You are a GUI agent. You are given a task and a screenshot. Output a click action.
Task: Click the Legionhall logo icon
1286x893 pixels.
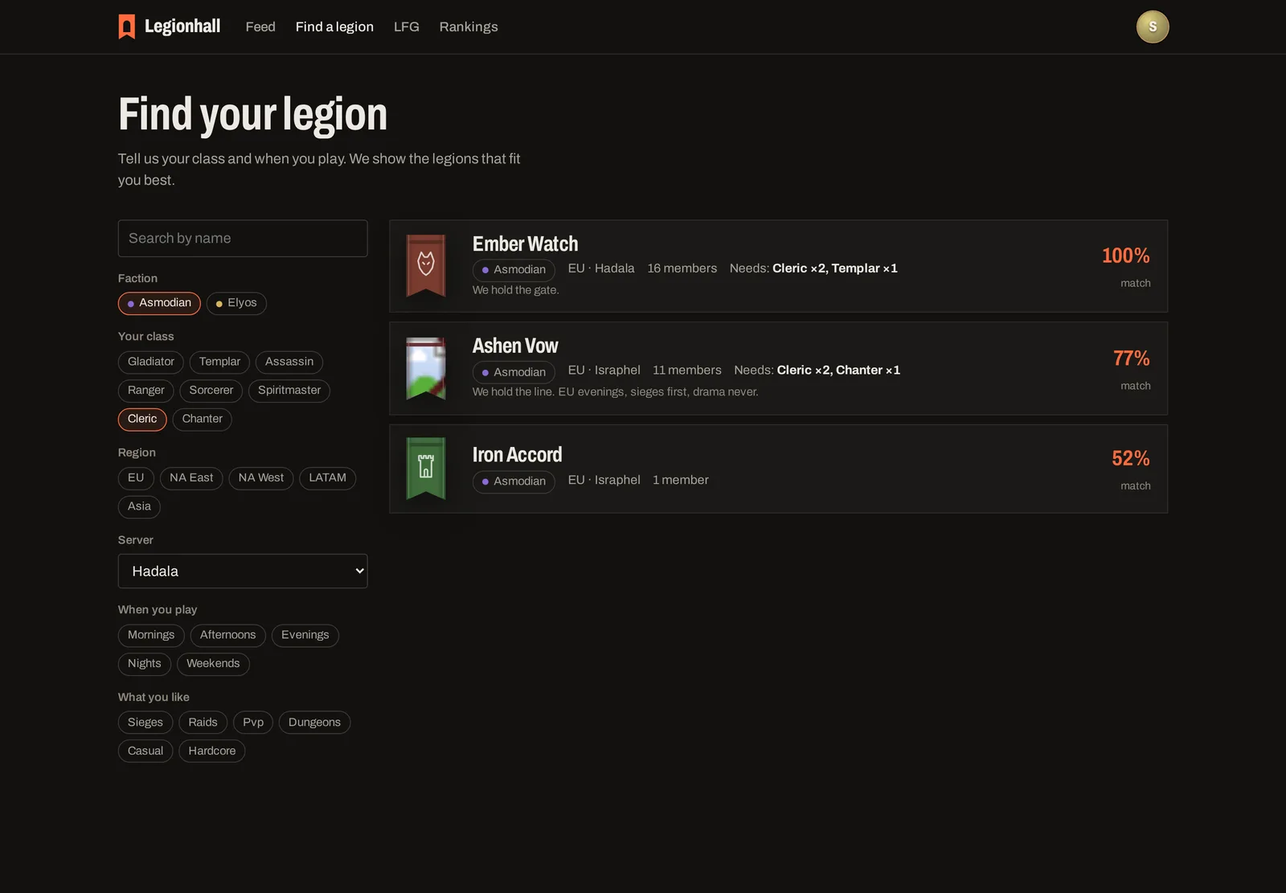(127, 27)
